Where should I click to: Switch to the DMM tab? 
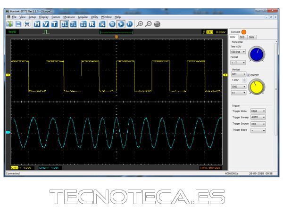pos(251,37)
